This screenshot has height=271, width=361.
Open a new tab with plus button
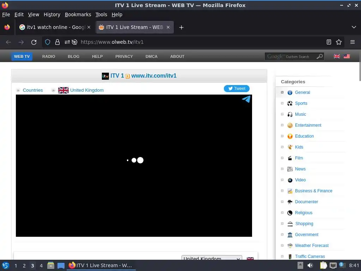[181, 28]
